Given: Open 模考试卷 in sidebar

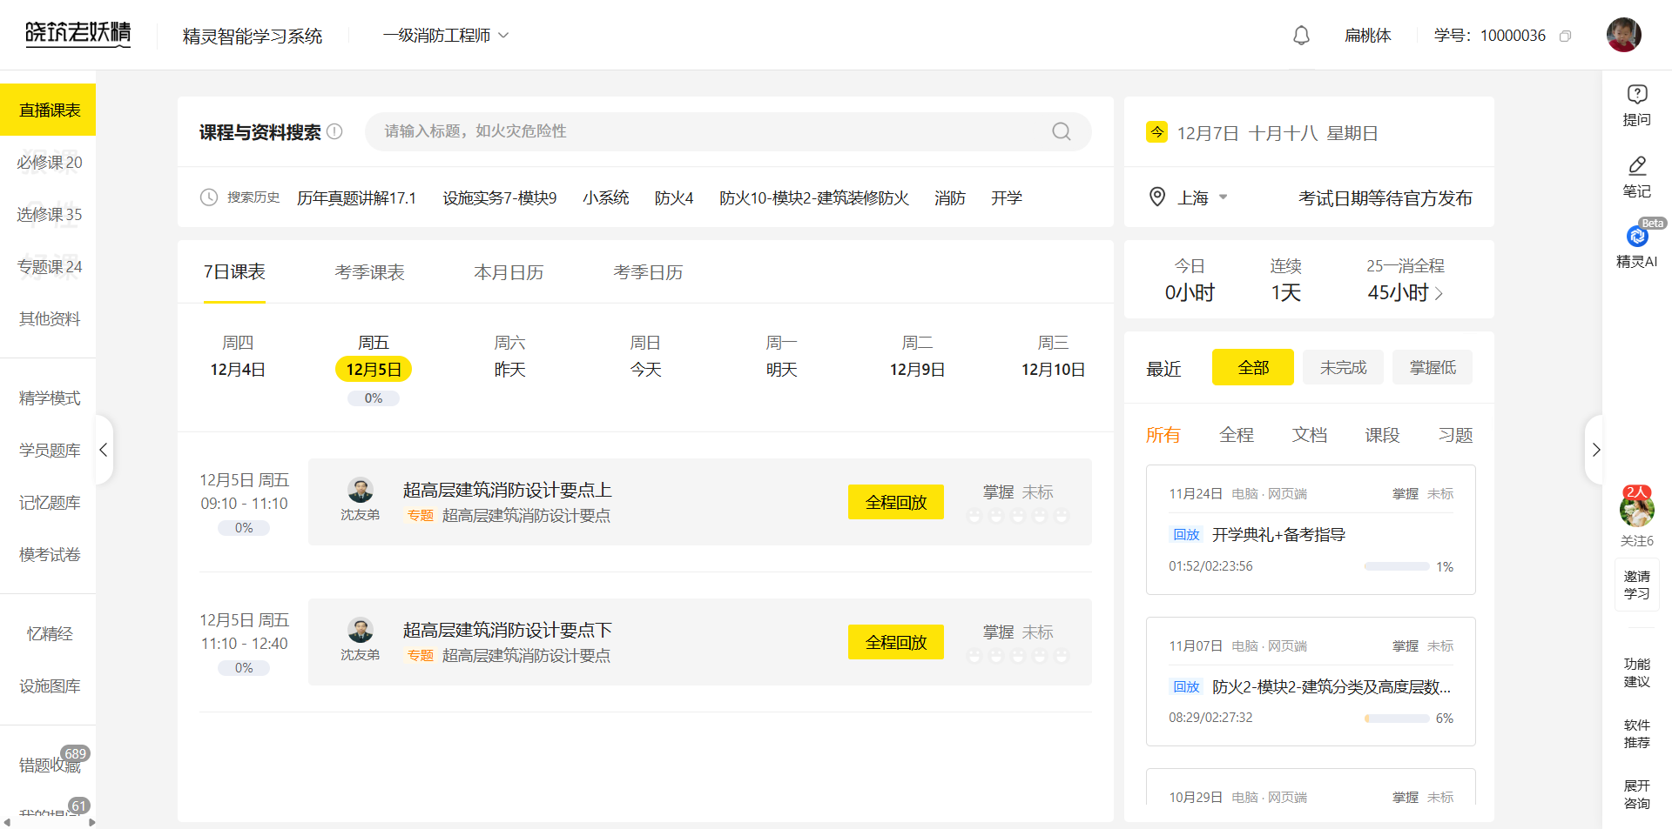Looking at the screenshot, I should point(49,554).
